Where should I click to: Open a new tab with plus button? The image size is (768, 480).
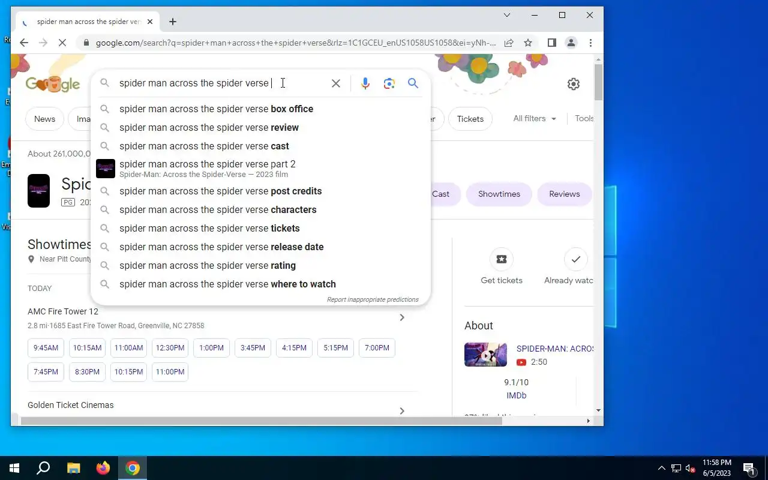[173, 22]
